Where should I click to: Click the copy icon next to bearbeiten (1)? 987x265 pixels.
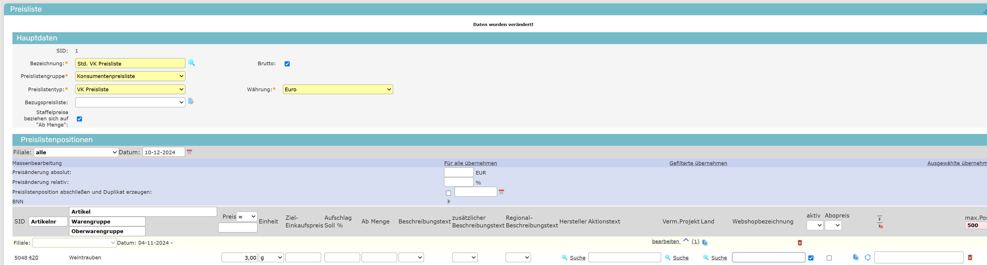point(705,242)
